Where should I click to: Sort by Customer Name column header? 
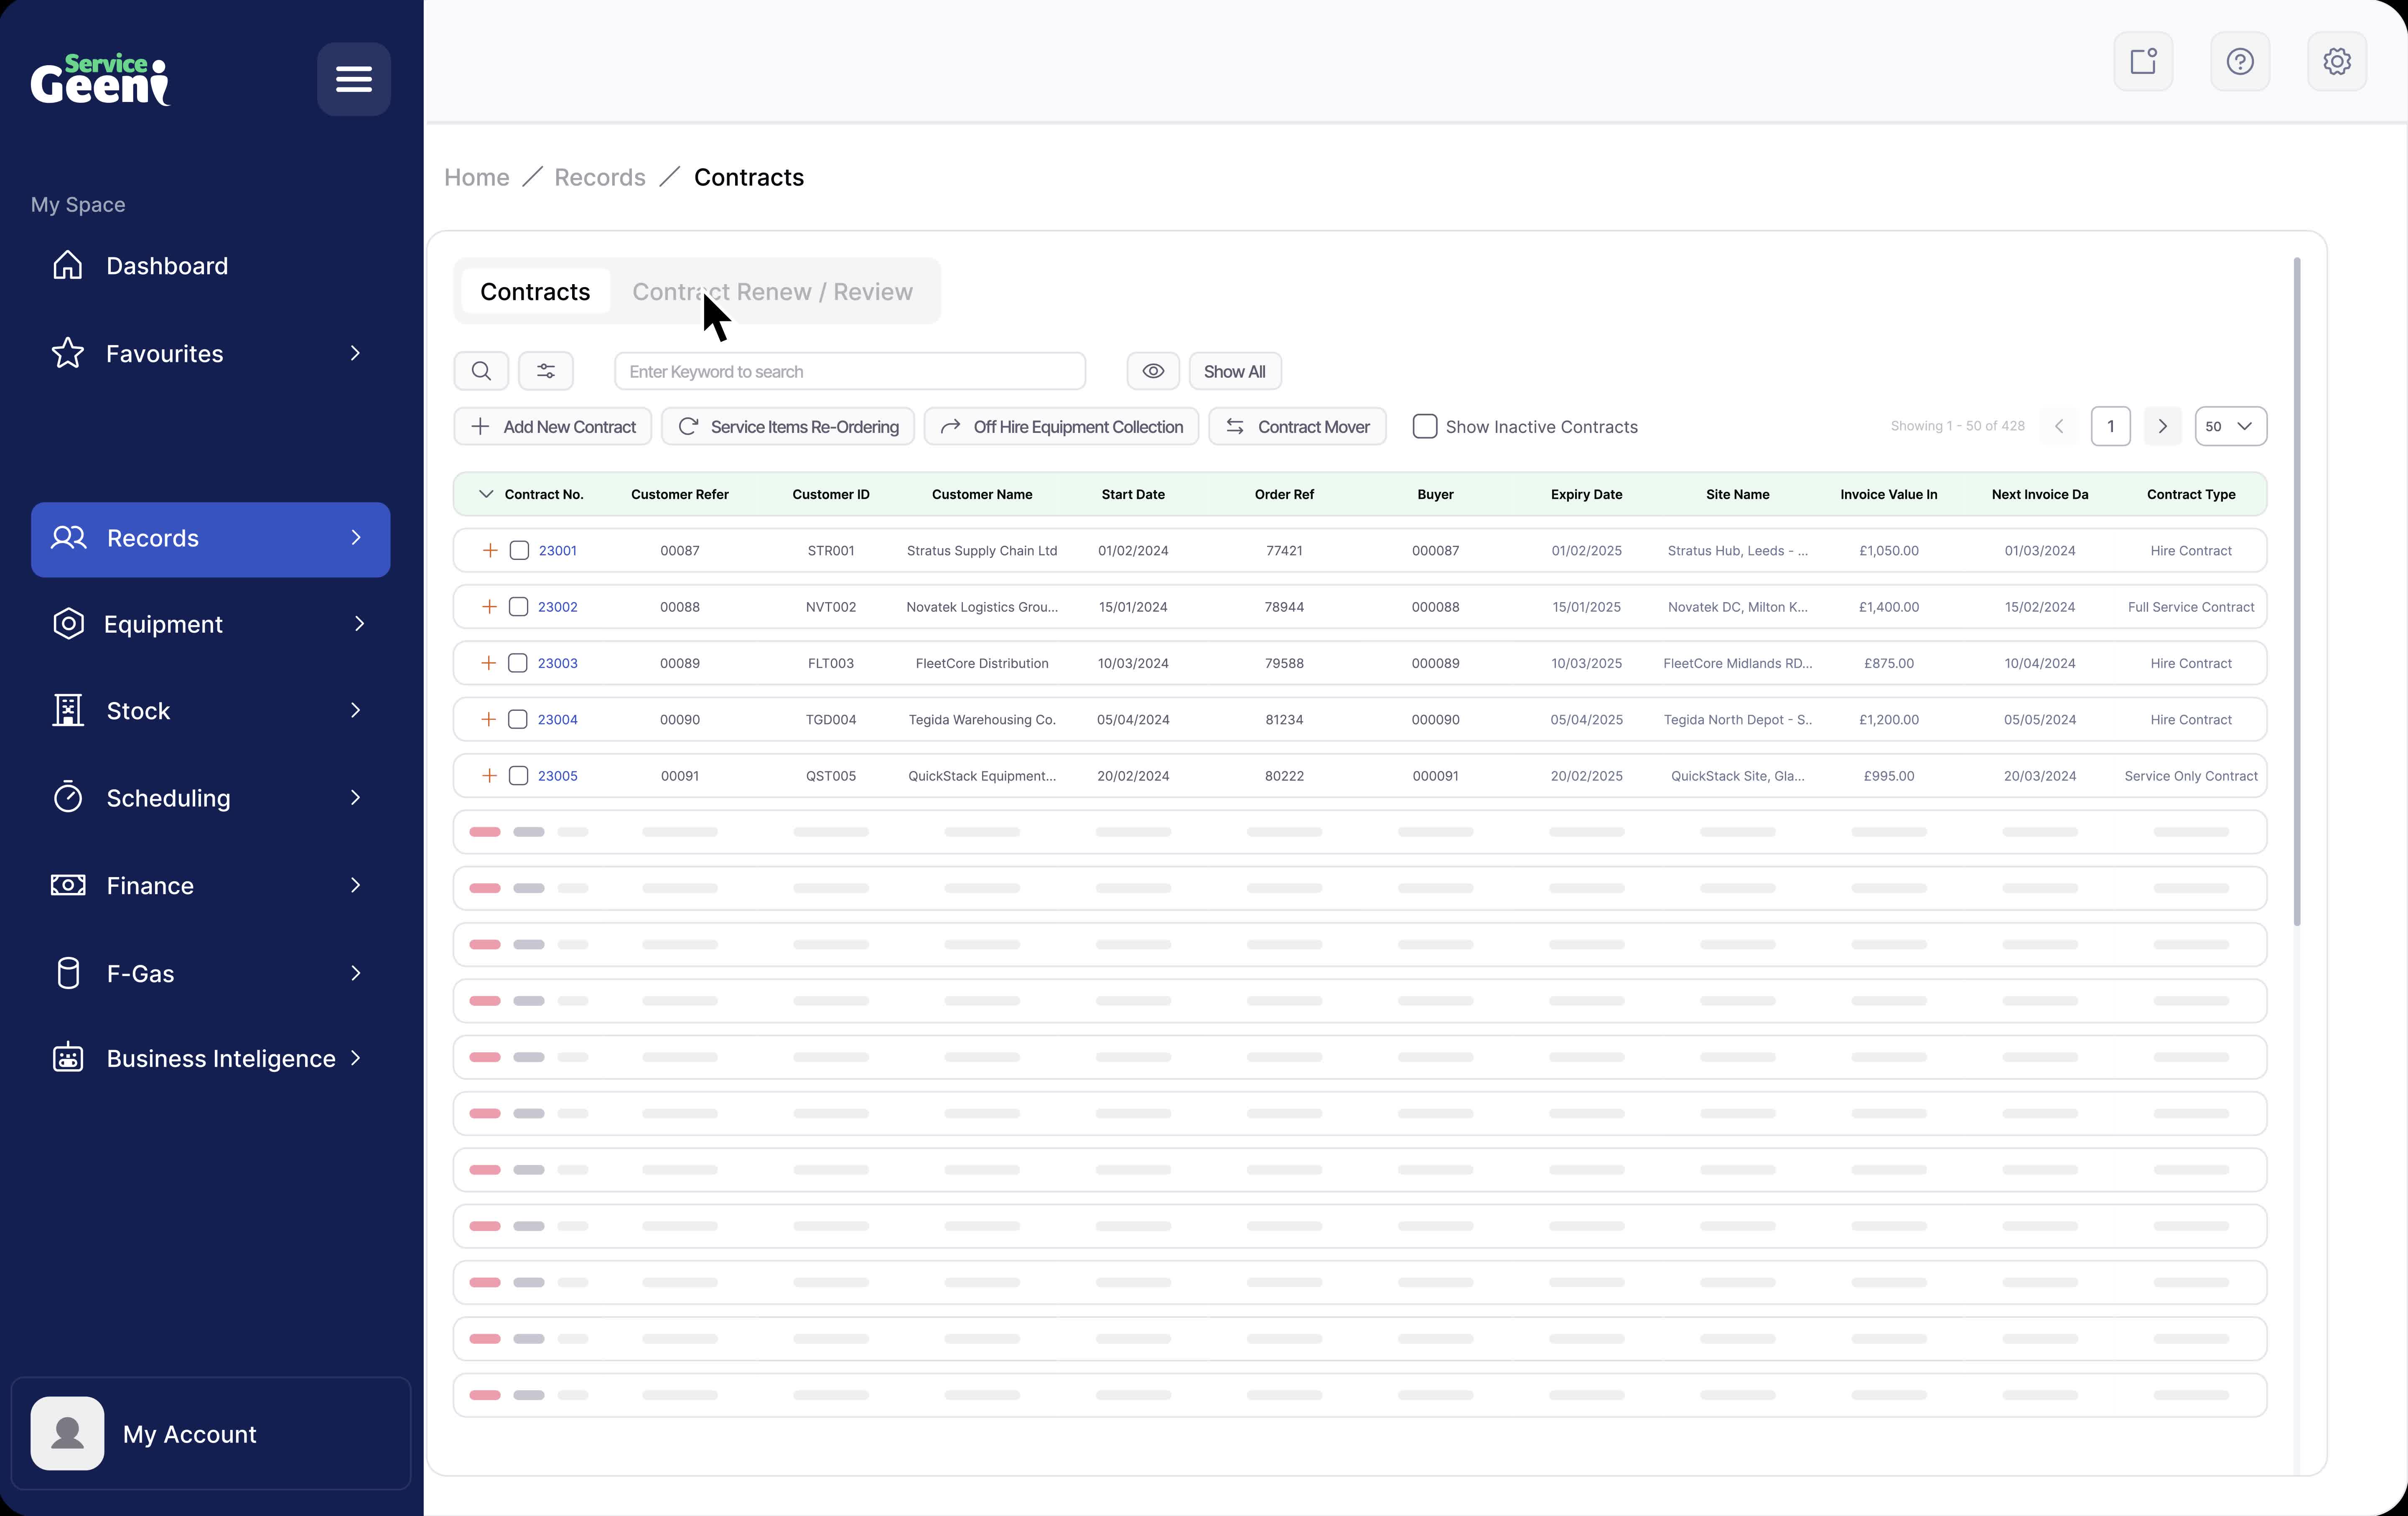(x=982, y=494)
